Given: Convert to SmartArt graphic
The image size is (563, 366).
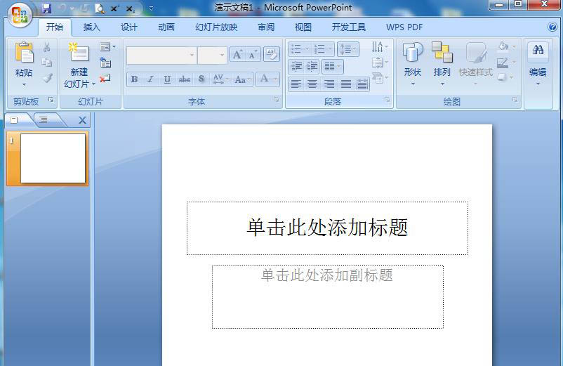Looking at the screenshot, I should point(380,77).
